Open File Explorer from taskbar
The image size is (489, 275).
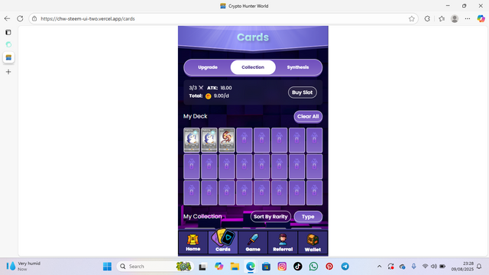click(235, 267)
